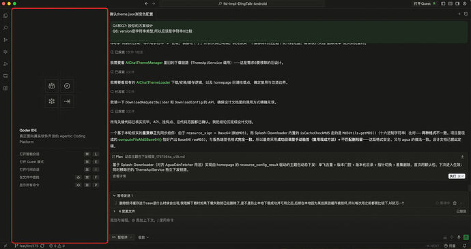Click the microphone voice input icon

pyautogui.click(x=459, y=237)
